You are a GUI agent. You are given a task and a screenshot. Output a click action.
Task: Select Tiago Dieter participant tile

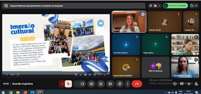[x=156, y=44]
